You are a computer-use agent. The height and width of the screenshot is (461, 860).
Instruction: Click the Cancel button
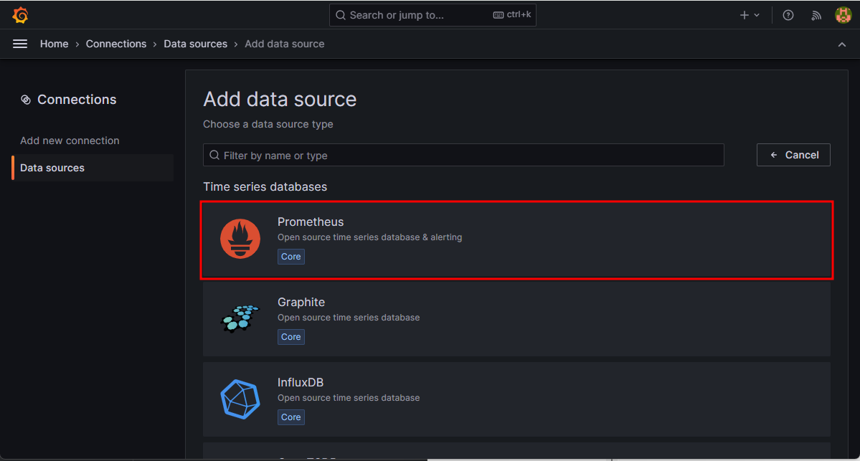pyautogui.click(x=793, y=155)
